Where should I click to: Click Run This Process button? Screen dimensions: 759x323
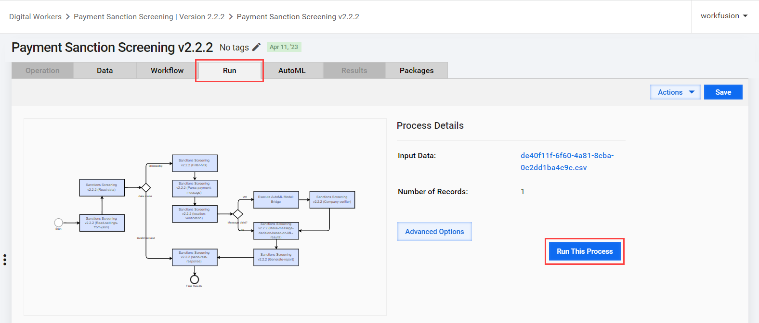tap(585, 251)
